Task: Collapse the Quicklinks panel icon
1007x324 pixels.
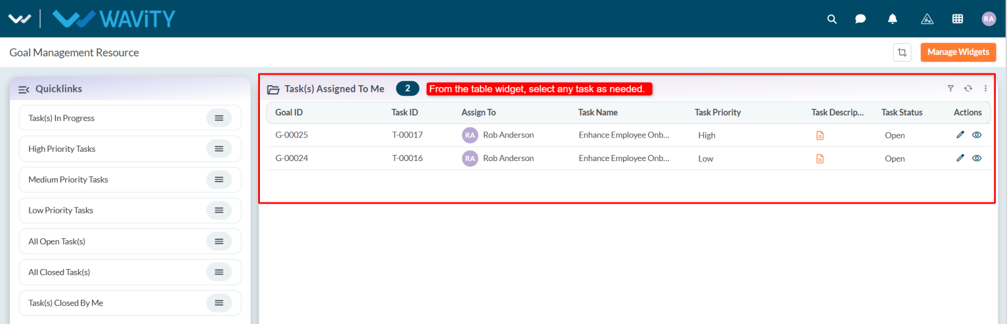Action: (x=24, y=89)
